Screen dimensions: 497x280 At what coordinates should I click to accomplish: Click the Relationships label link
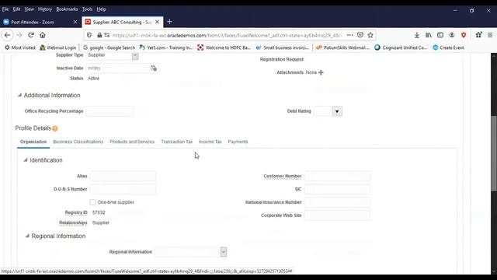point(73,223)
